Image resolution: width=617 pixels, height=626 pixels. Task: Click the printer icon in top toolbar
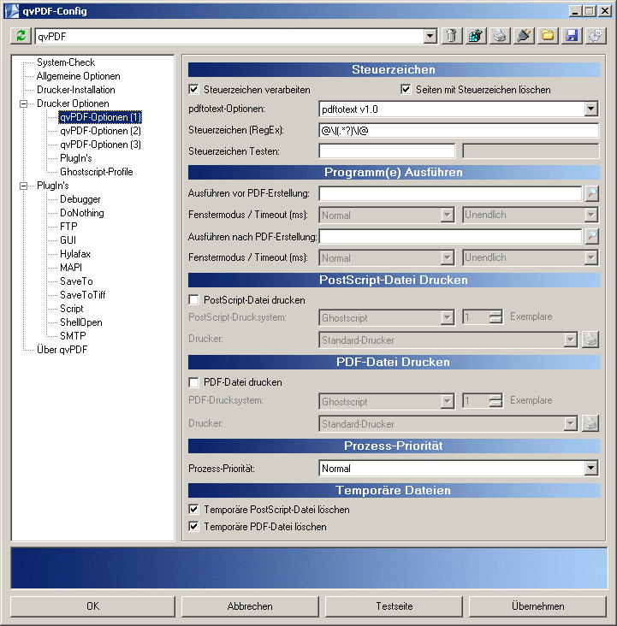(500, 36)
